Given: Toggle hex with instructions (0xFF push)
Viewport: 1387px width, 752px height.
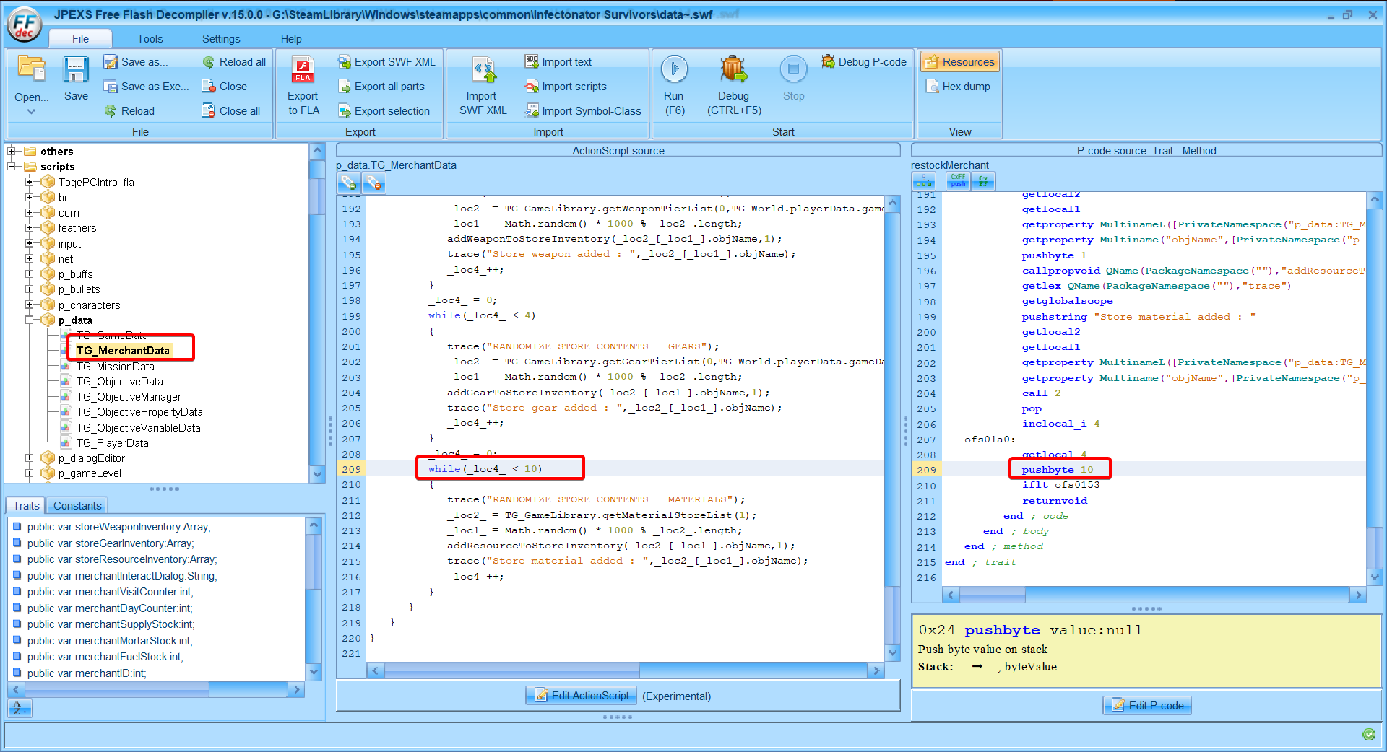Looking at the screenshot, I should point(958,181).
